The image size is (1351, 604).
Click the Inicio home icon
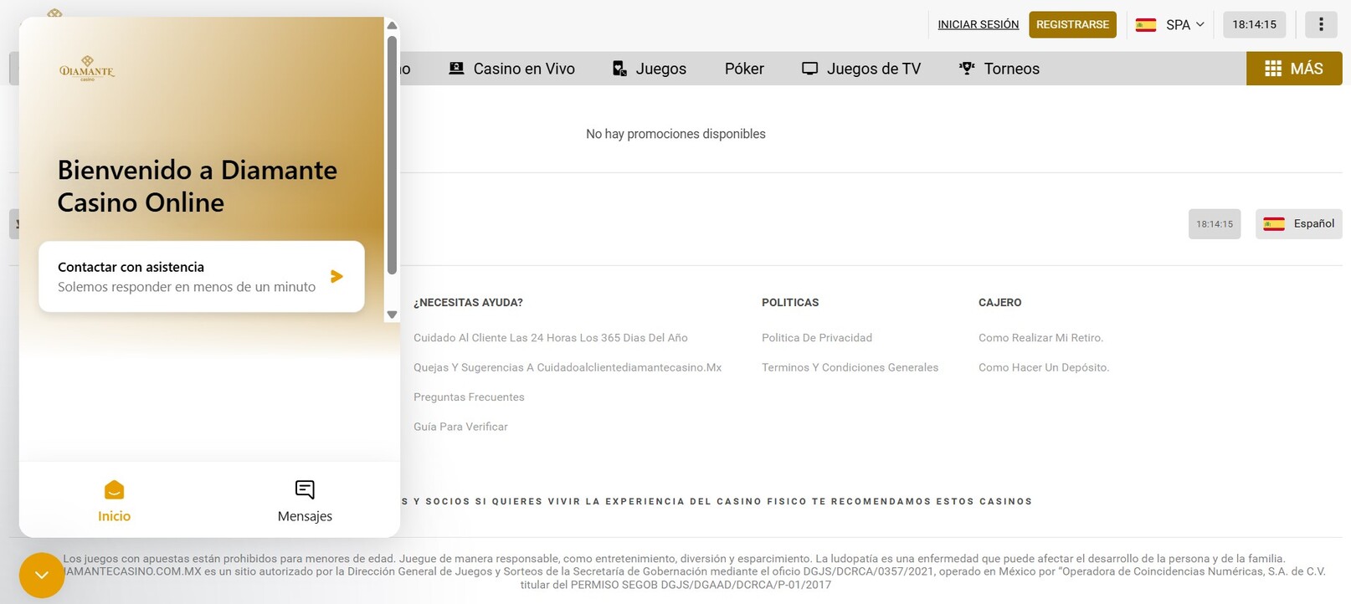click(x=114, y=489)
